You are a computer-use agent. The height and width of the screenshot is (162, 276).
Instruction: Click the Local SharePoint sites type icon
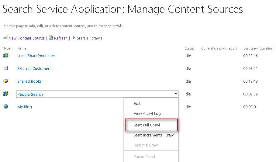click(6, 56)
